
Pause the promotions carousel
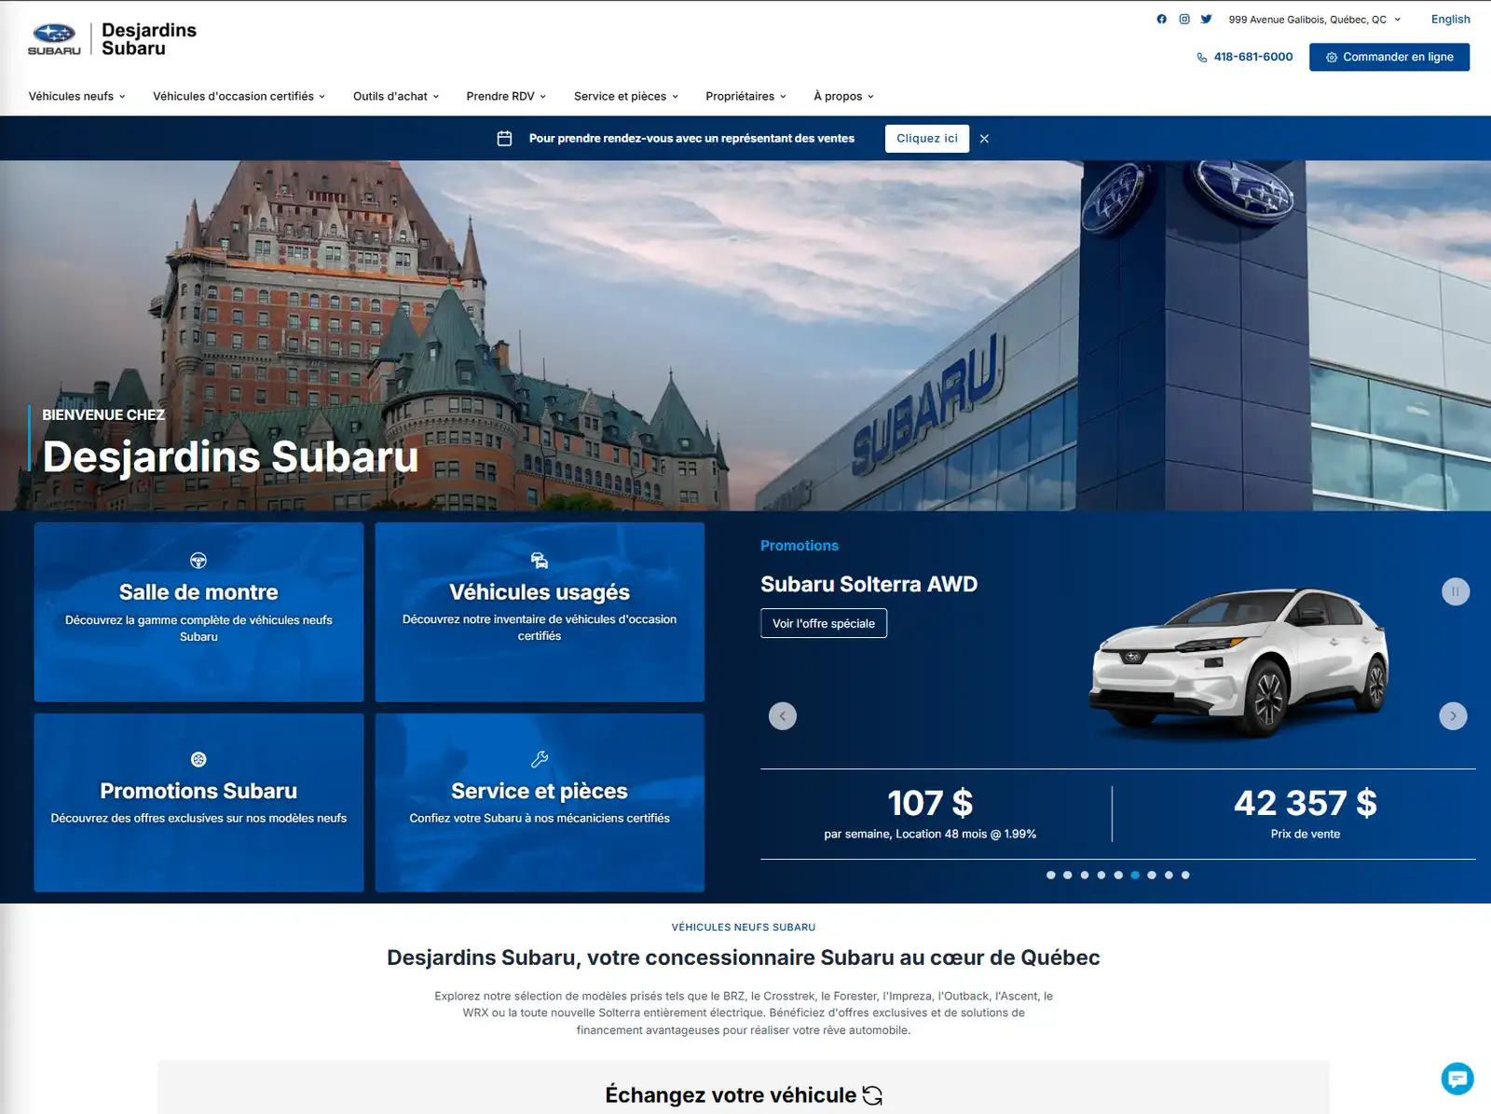(1456, 591)
